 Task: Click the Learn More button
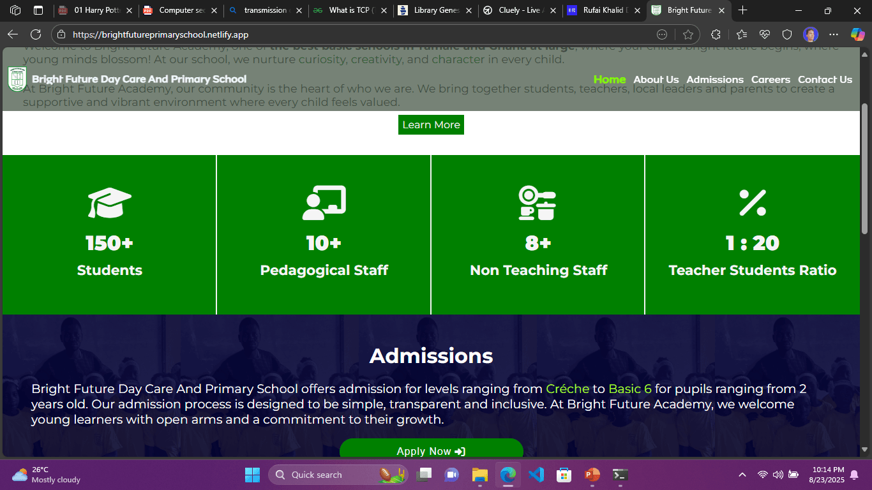[431, 124]
